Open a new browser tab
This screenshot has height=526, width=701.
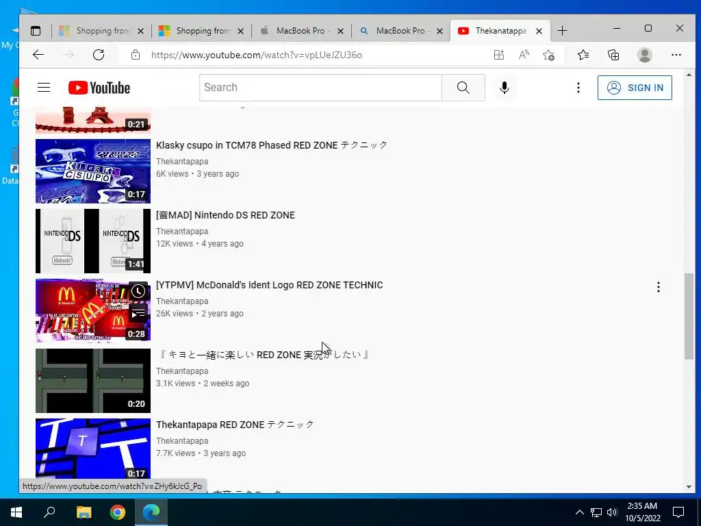point(563,31)
